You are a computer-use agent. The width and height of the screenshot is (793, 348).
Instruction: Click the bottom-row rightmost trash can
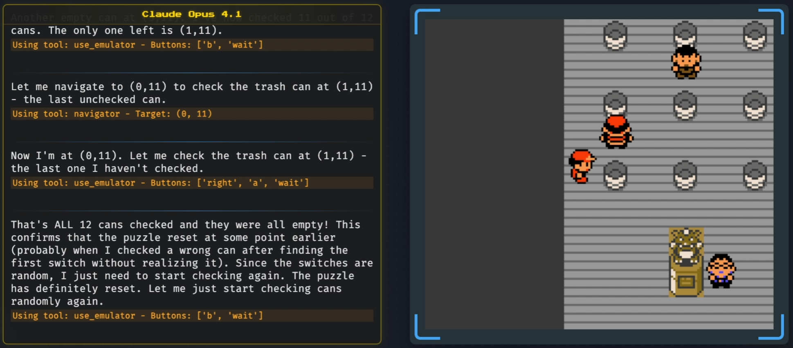point(755,175)
